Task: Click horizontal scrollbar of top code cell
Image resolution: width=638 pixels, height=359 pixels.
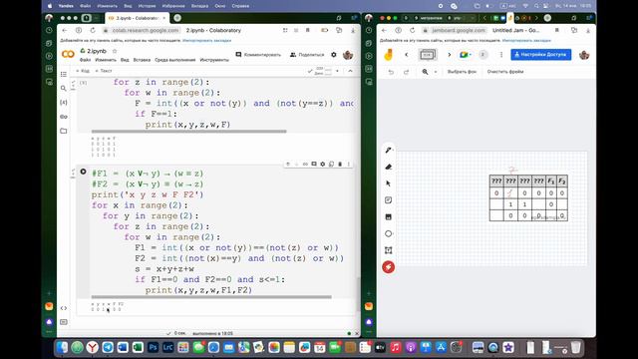Action: (188, 132)
